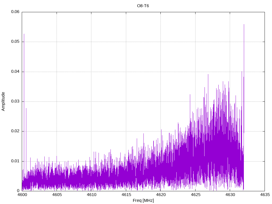Select the Amplitude y-axis label
272x204 pixels.
pyautogui.click(x=3, y=101)
